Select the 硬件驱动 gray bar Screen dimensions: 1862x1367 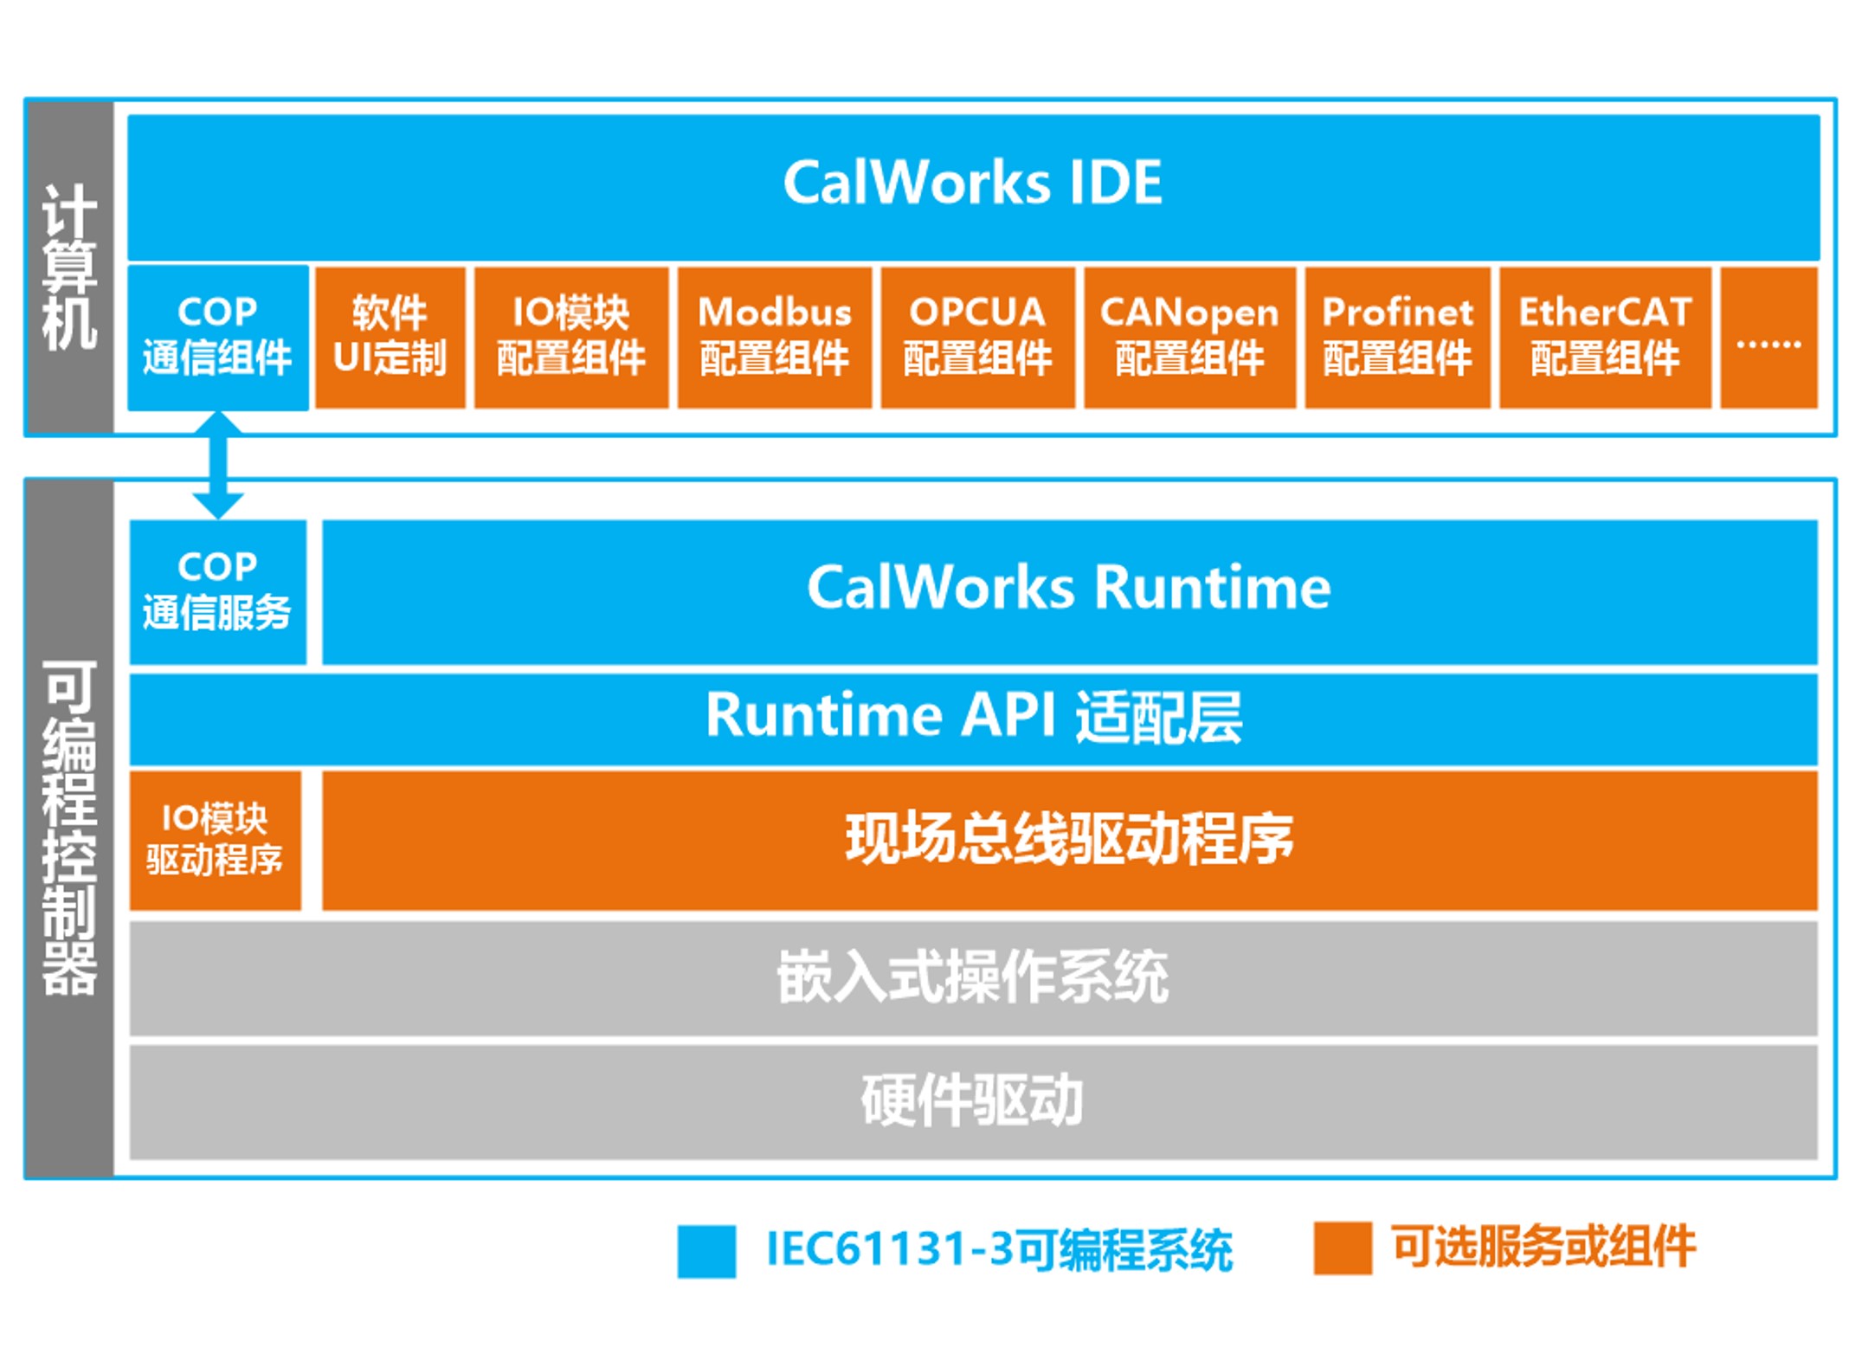[972, 1101]
